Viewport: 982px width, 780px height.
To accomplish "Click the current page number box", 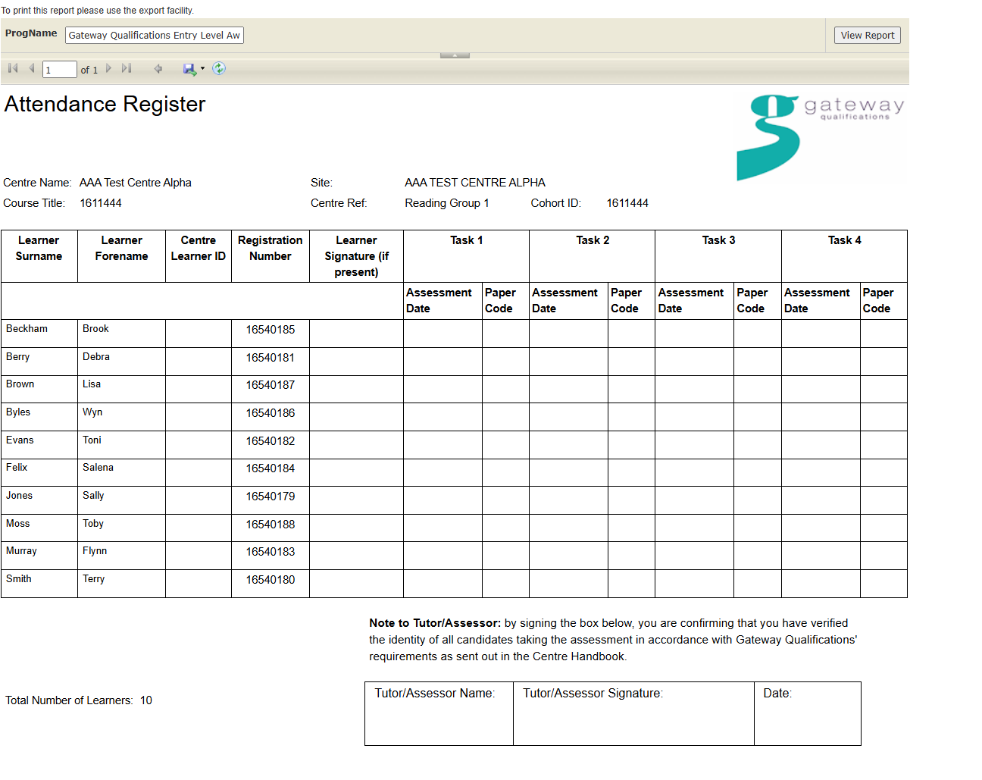I will [59, 70].
